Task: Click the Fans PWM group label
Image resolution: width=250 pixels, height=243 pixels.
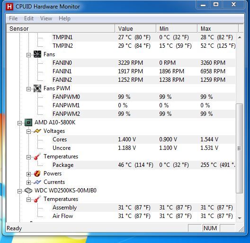Action: (x=57, y=88)
